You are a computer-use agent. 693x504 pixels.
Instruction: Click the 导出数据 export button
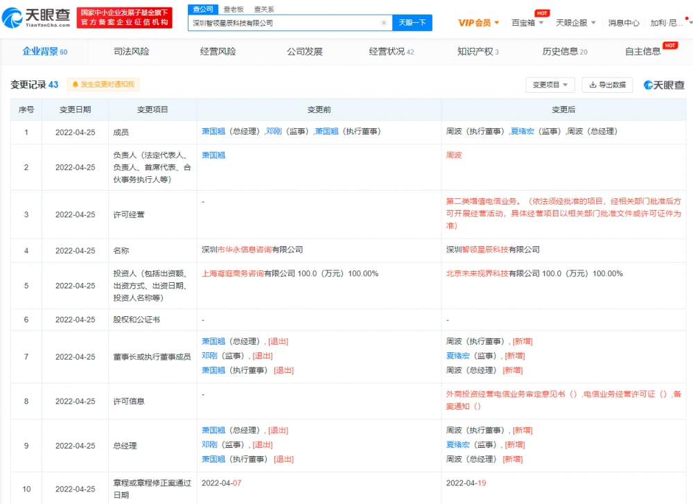pyautogui.click(x=607, y=85)
